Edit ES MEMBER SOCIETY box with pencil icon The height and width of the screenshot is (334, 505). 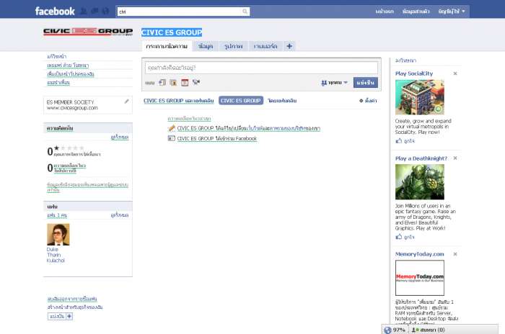click(126, 101)
